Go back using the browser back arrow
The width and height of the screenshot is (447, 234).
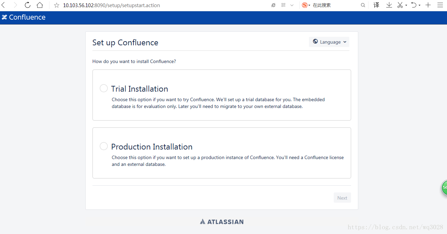(x=3, y=5)
